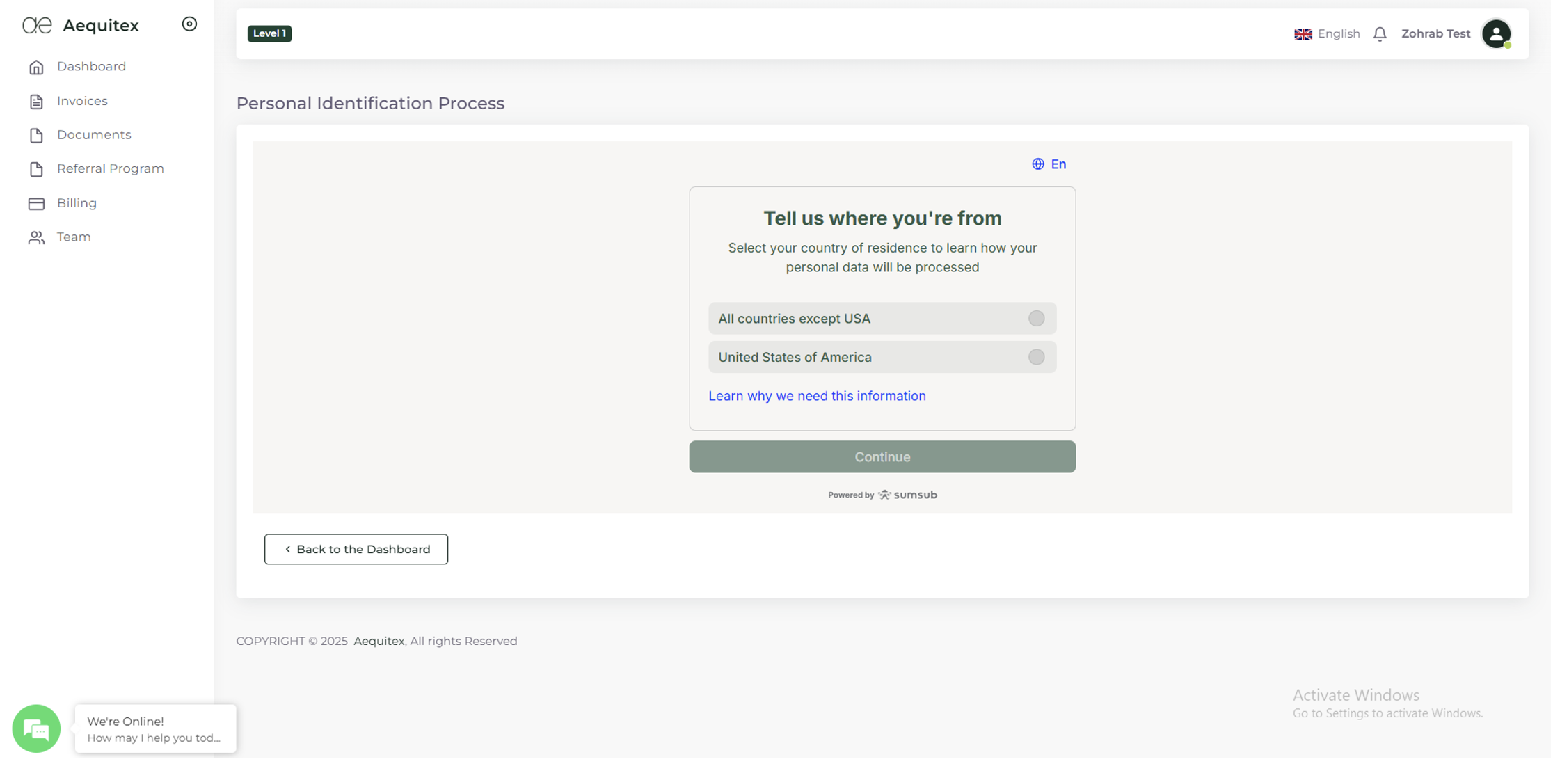Click the Billing card icon
Image resolution: width=1553 pixels, height=764 pixels.
coord(36,203)
